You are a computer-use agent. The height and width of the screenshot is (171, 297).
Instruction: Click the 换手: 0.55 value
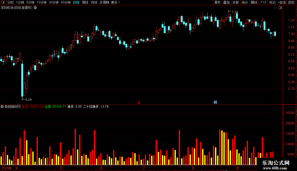(75, 107)
